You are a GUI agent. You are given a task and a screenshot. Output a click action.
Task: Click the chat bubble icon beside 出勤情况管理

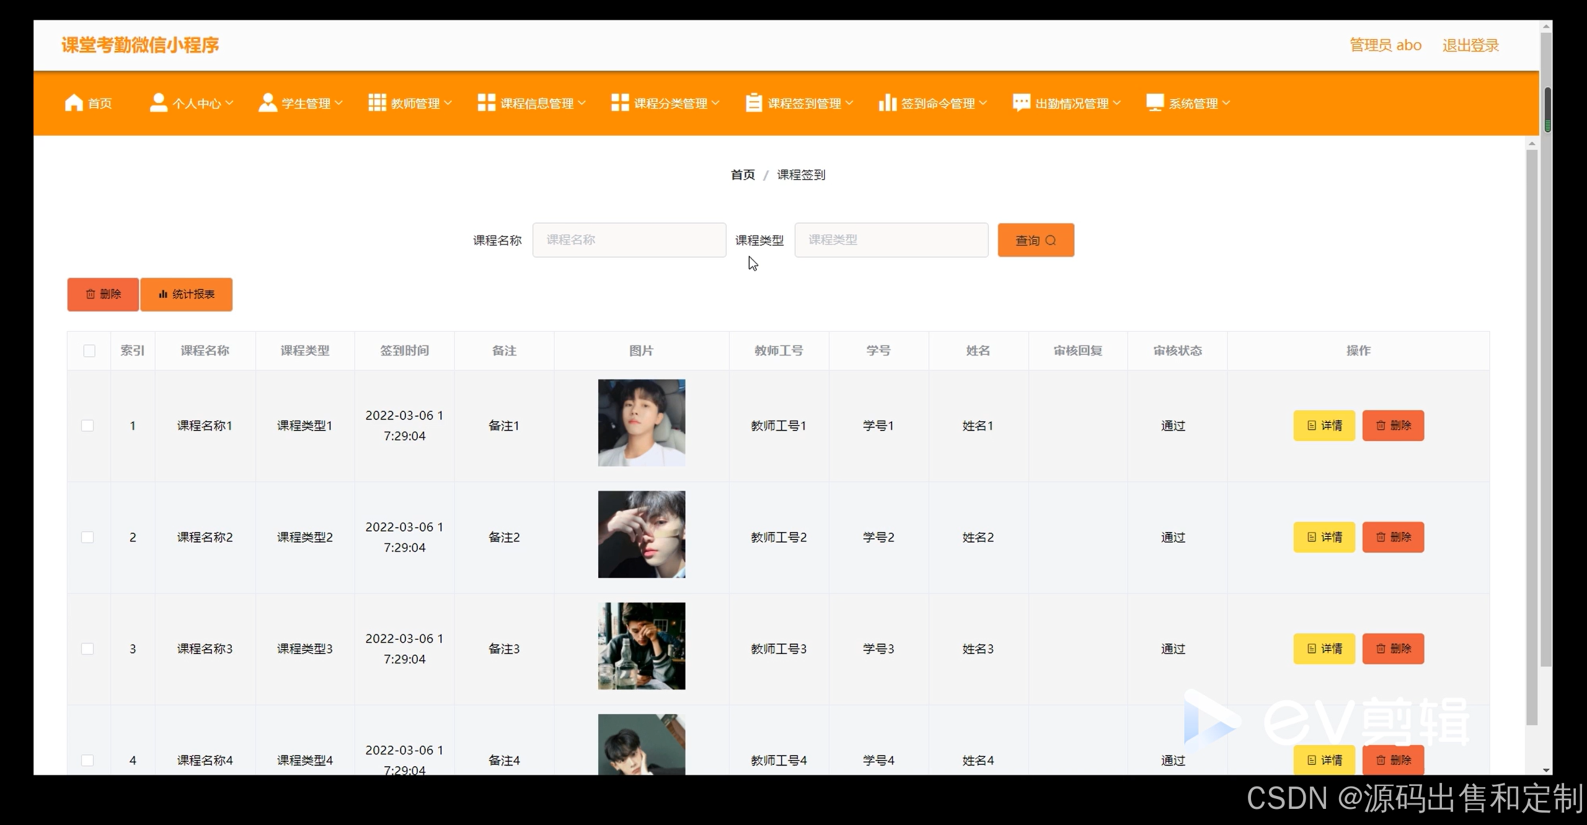pos(1021,103)
